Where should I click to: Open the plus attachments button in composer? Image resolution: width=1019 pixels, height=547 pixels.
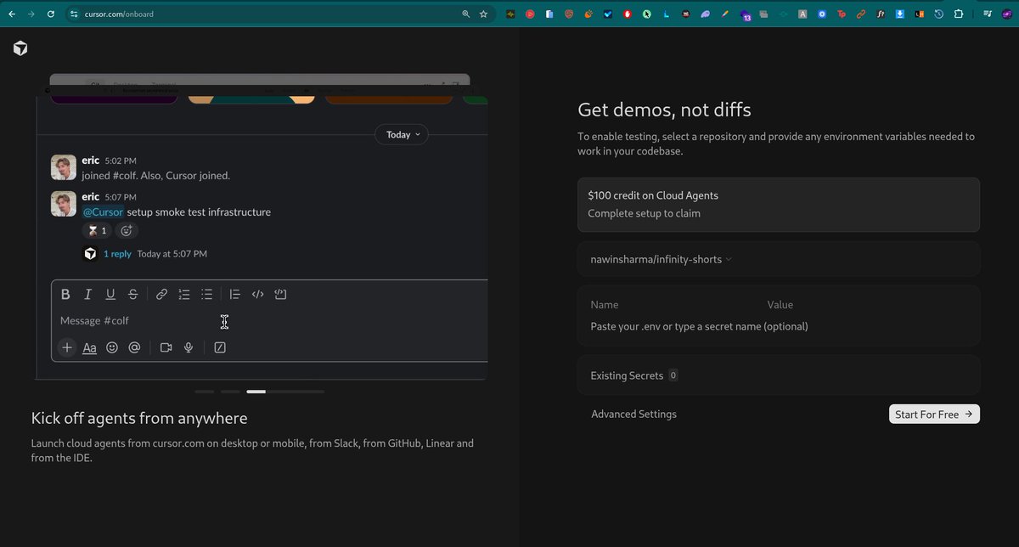tap(67, 347)
